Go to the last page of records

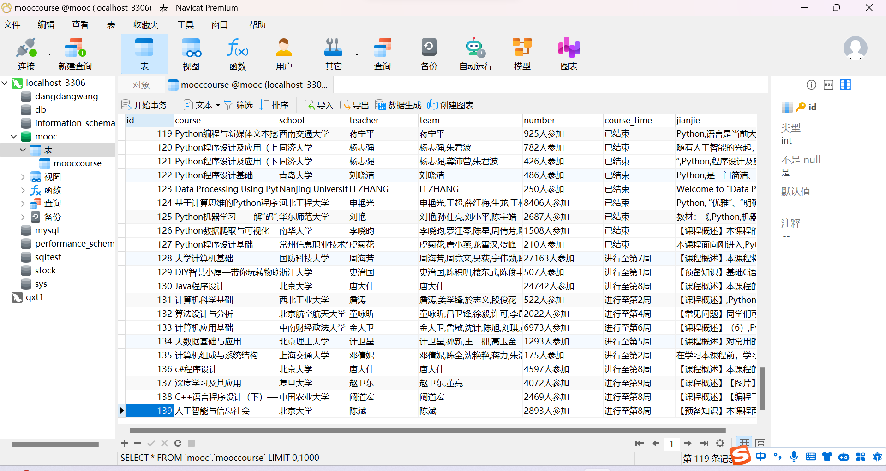coord(704,443)
